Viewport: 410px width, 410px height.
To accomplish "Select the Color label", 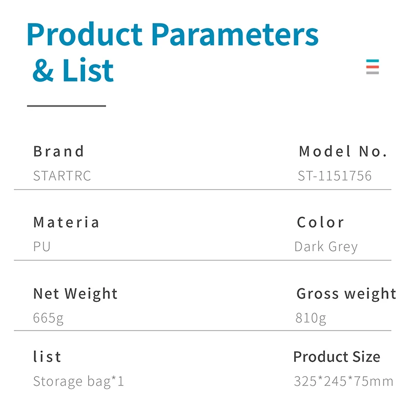I will click(320, 222).
